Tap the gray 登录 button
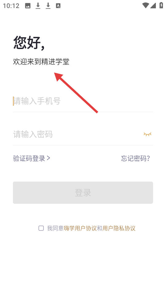The image size is (166, 296). tap(83, 192)
